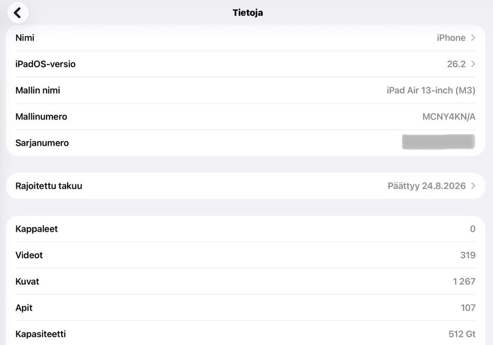Select the Nimi row

click(x=205, y=38)
